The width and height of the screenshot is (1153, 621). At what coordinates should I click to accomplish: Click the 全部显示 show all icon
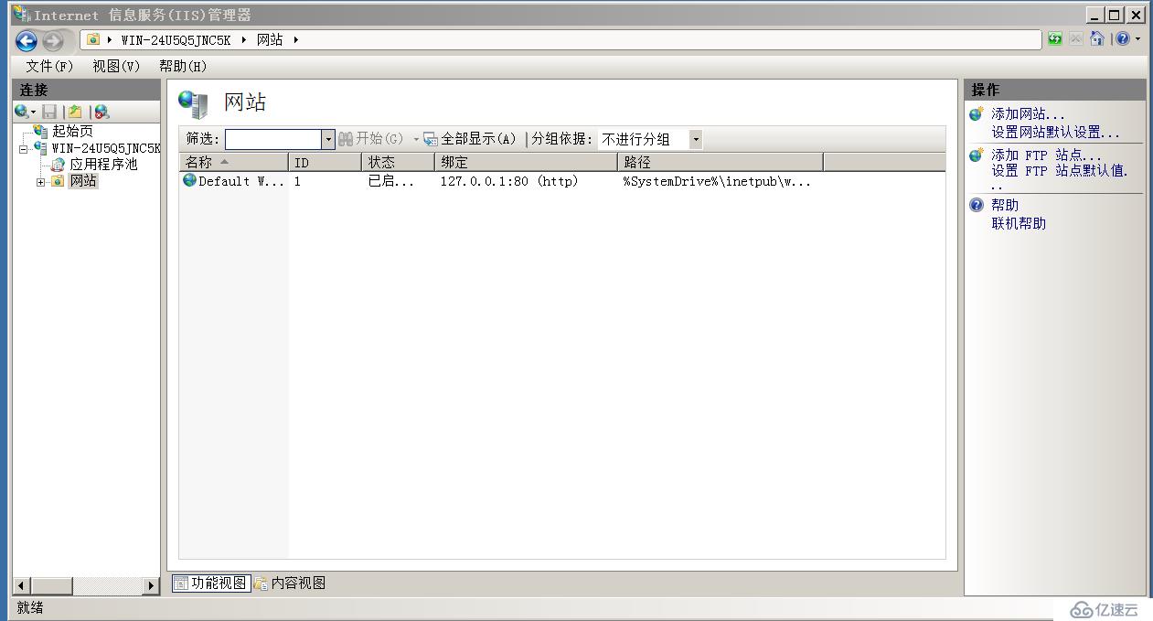pyautogui.click(x=431, y=139)
